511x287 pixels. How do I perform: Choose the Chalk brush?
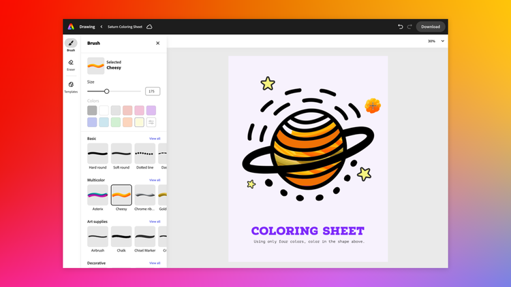click(121, 237)
